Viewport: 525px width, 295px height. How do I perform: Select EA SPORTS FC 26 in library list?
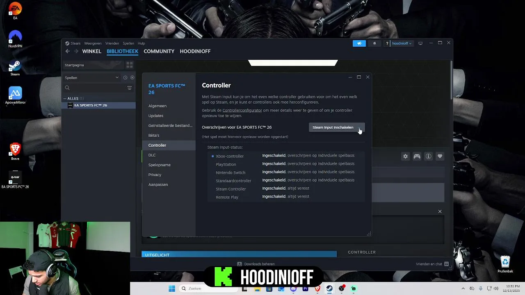click(x=99, y=105)
